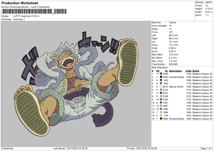Pick the pink swatch beside stitch count 982
The width and height of the screenshot is (214, 151).
pyautogui.click(x=161, y=84)
